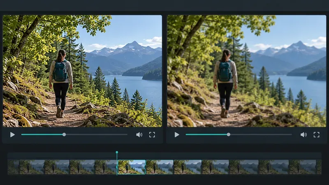This screenshot has width=329, height=185.
Task: Select the clip right after the highlighted one
Action: coord(160,167)
